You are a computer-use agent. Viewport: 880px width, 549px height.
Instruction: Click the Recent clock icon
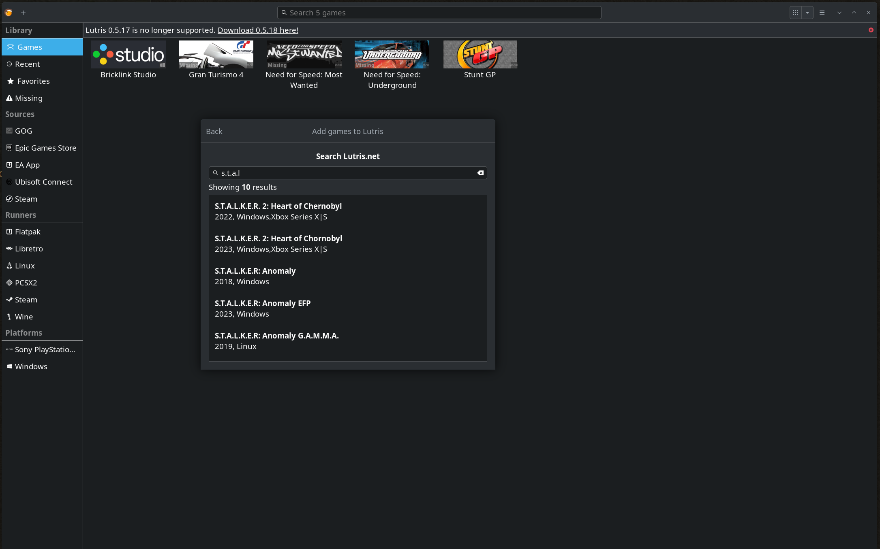[x=9, y=64]
